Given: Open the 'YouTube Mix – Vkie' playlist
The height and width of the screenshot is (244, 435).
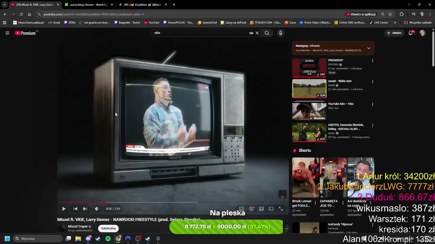Looking at the screenshot, I should point(341,104).
